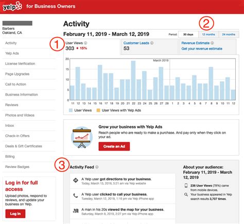Select the User Views metric tab
Viewport: 244px width, 224px height.
click(x=92, y=47)
